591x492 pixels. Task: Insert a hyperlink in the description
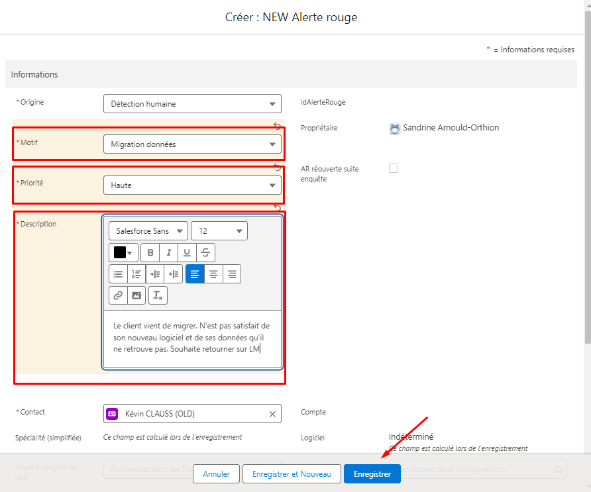click(118, 295)
